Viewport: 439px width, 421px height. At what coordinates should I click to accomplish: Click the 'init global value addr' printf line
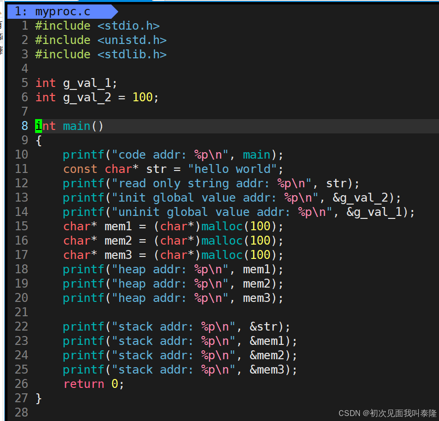[x=232, y=198]
